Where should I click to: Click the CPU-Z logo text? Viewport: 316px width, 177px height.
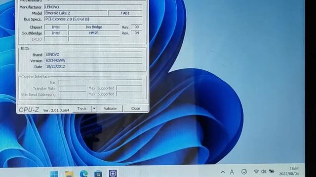[x=29, y=110]
